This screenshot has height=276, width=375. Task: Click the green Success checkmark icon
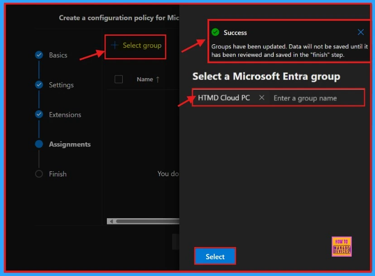(215, 32)
